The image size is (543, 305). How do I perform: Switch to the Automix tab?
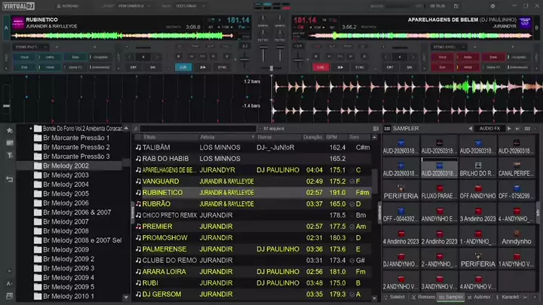point(479,297)
